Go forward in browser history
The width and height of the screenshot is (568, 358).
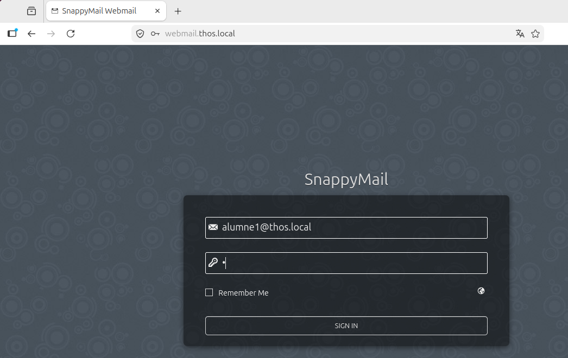click(x=51, y=34)
